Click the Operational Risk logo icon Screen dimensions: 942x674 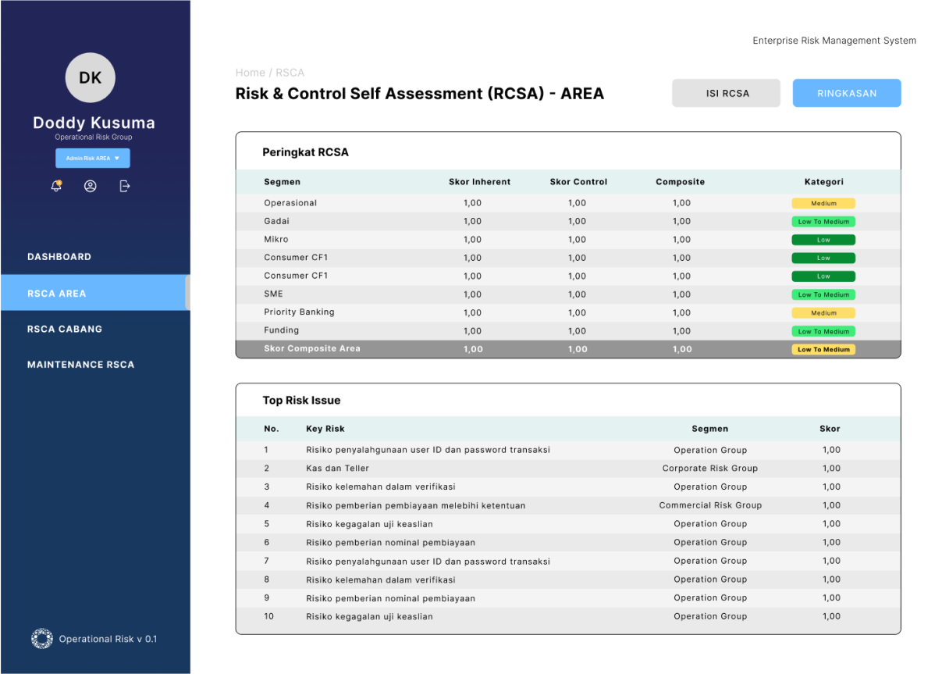tap(41, 639)
